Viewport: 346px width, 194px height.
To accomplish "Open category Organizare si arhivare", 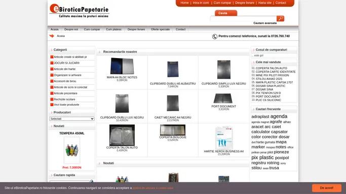I will 67,75.
